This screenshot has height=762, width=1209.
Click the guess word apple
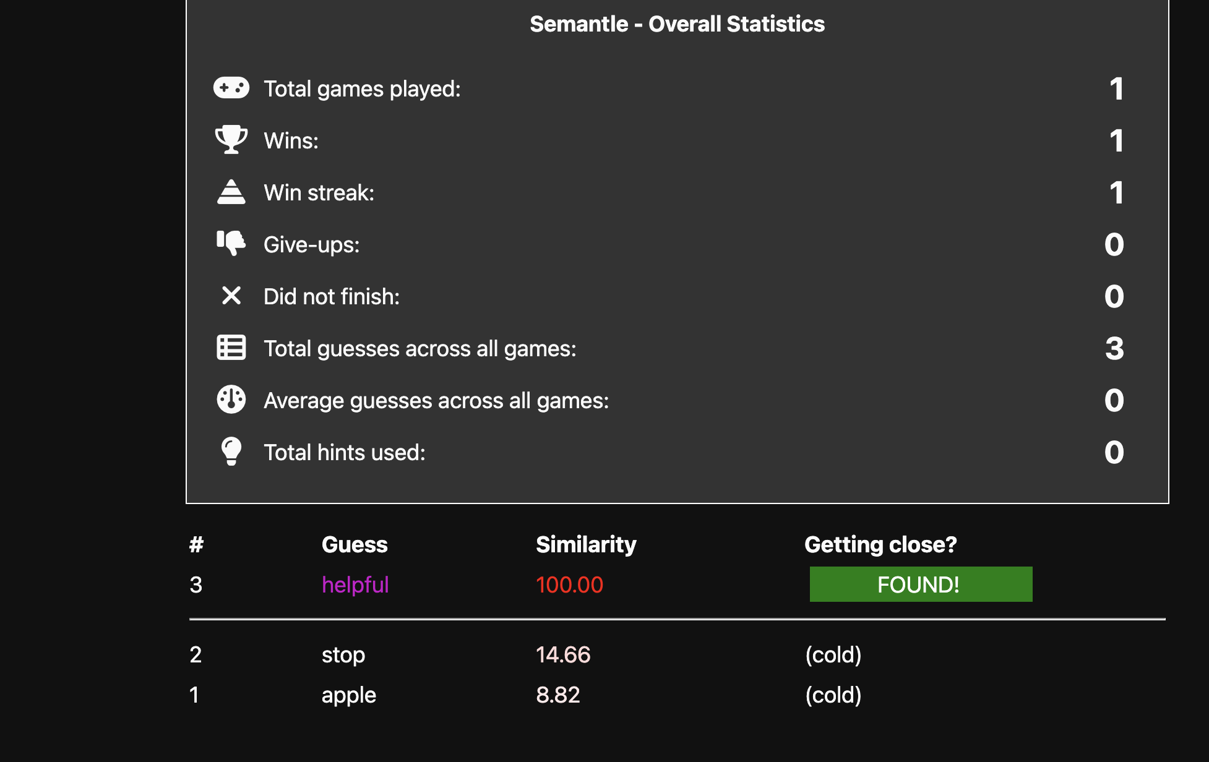349,695
